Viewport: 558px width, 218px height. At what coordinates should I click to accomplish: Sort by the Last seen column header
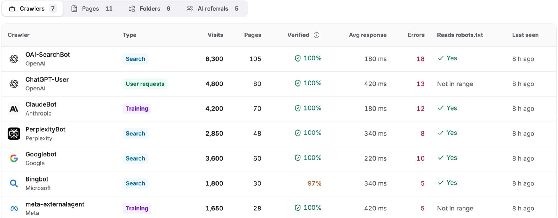point(525,35)
